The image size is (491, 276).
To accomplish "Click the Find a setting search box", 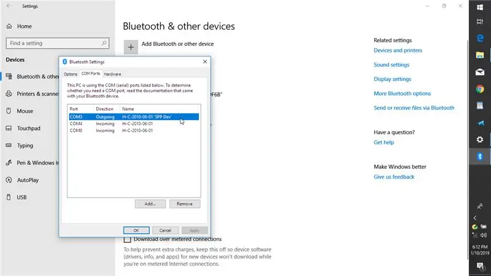I will pos(57,43).
